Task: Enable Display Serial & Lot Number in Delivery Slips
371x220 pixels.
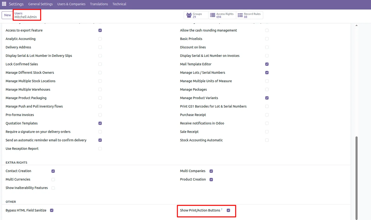Action: [100, 56]
